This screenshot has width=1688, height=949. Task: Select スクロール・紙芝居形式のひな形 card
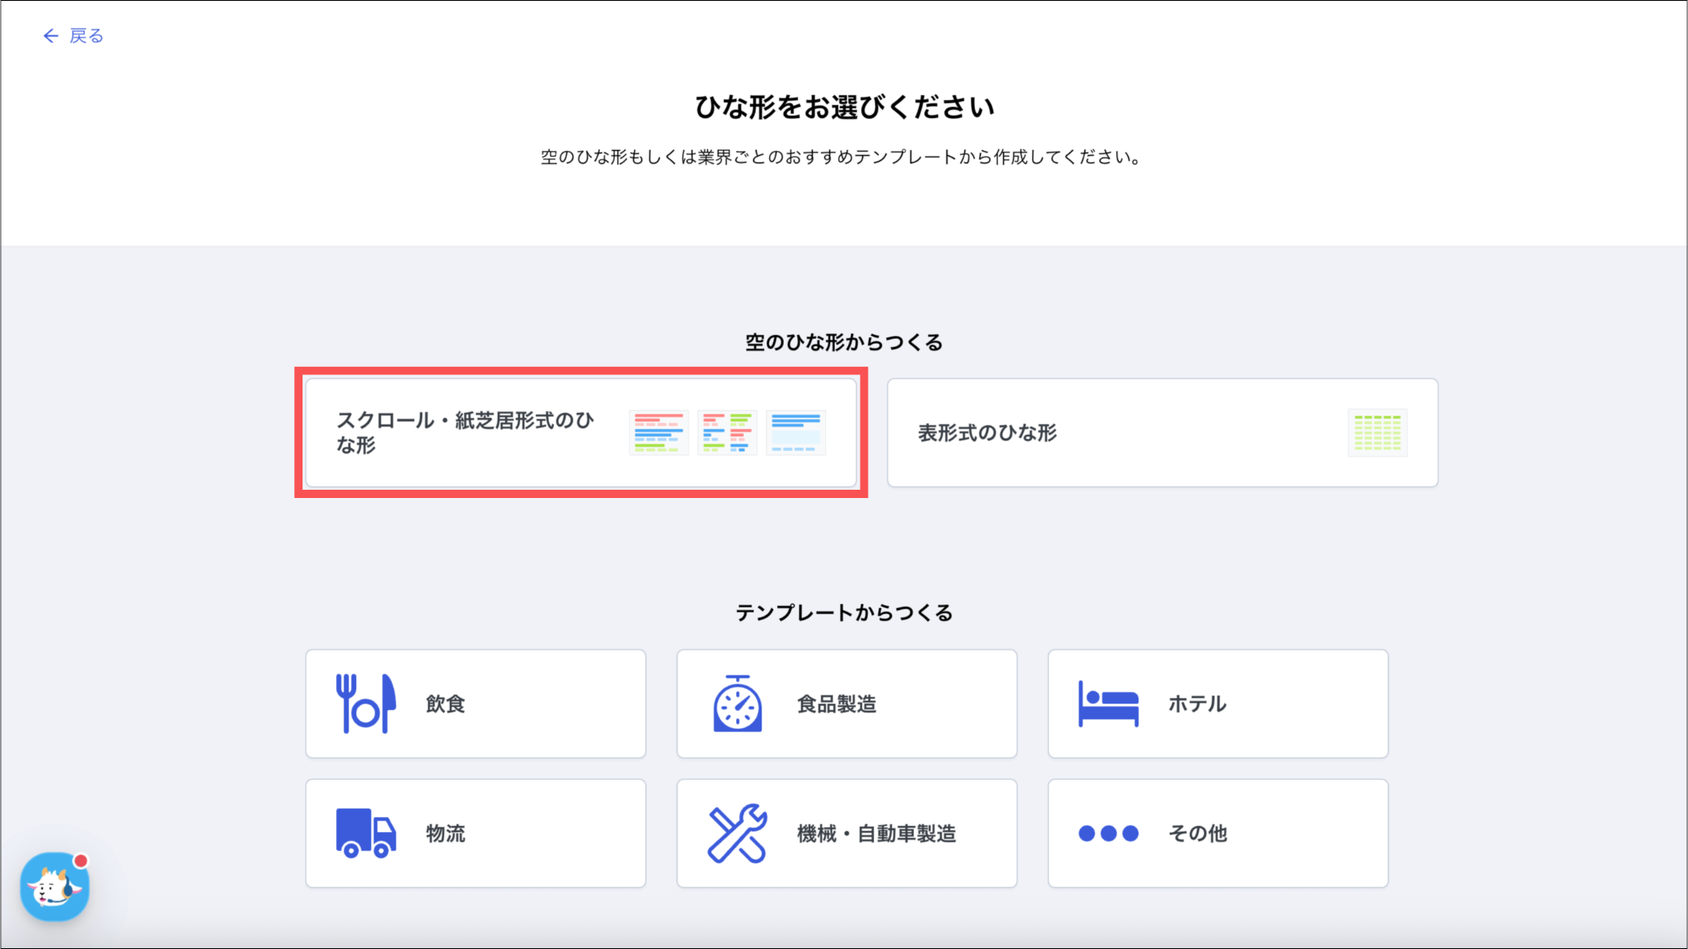click(x=464, y=432)
